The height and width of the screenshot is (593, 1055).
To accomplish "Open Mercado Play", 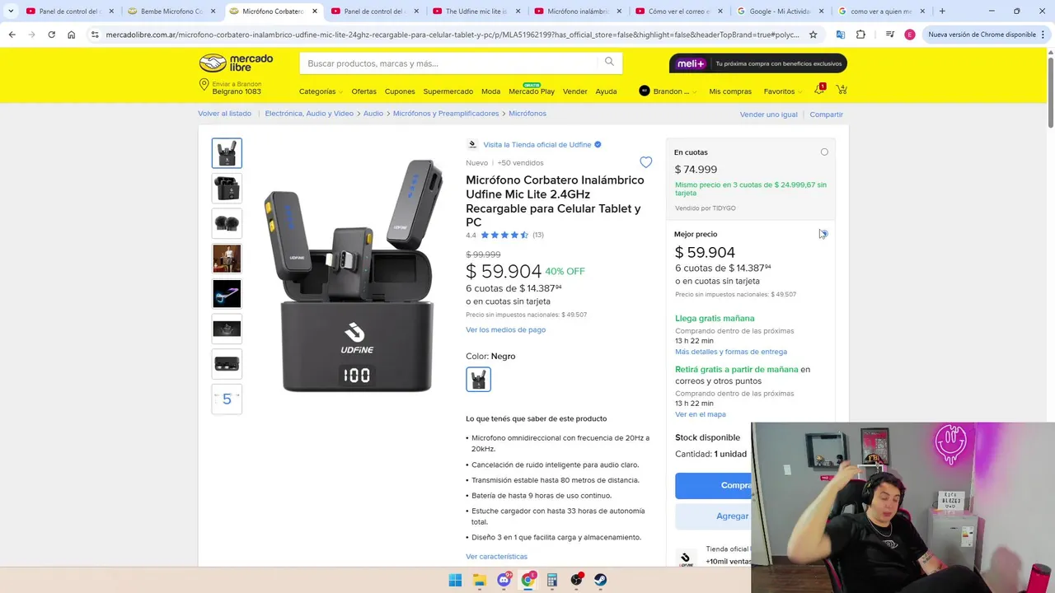I will point(532,91).
